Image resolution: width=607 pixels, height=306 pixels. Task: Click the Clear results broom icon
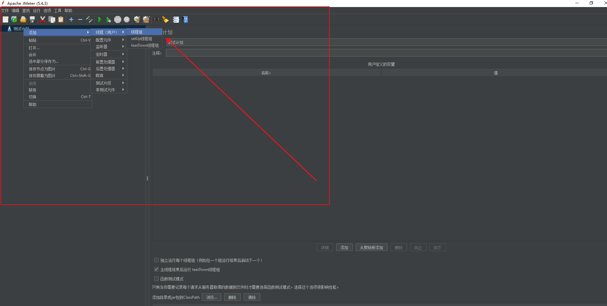[x=137, y=19]
